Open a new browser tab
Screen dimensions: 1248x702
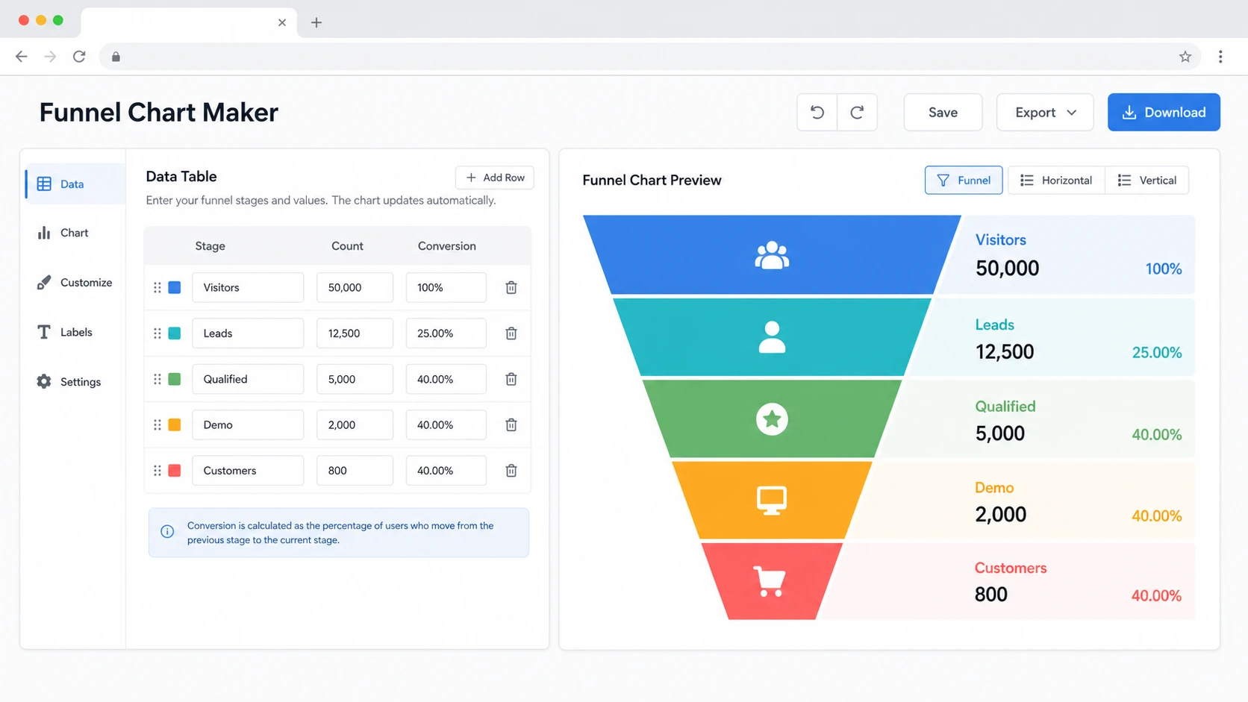tap(316, 22)
